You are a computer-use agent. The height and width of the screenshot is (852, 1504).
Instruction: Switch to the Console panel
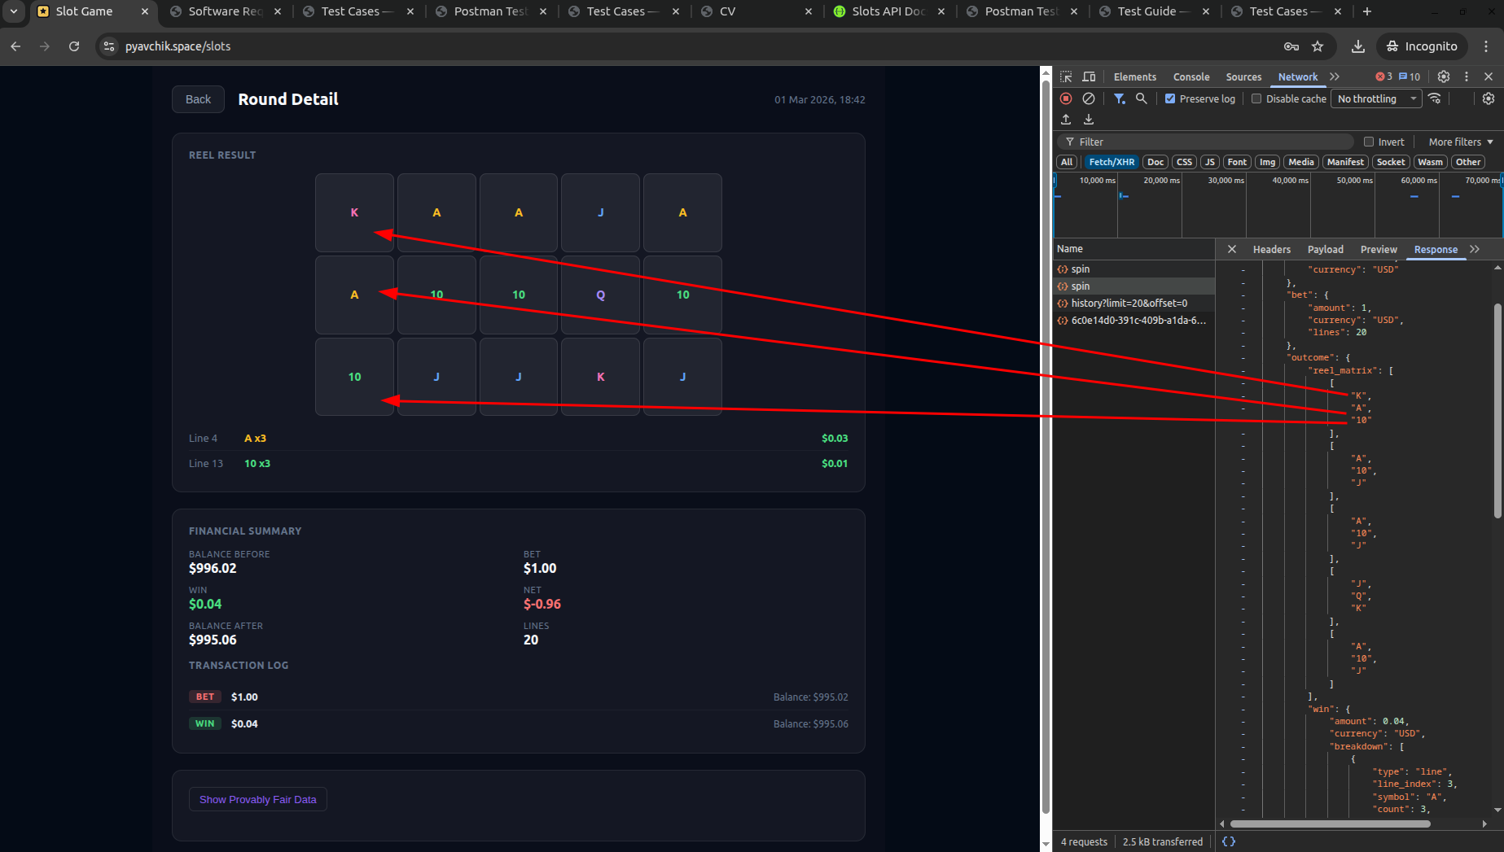1190,76
